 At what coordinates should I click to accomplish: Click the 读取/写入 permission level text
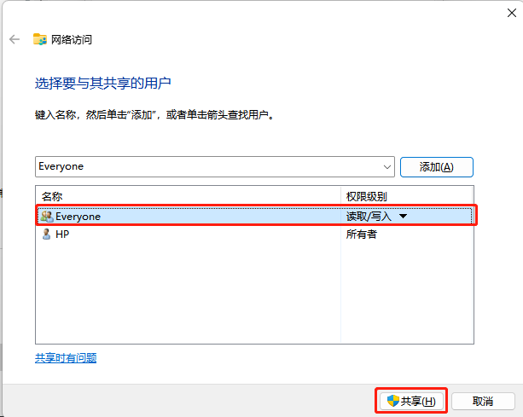tap(369, 217)
